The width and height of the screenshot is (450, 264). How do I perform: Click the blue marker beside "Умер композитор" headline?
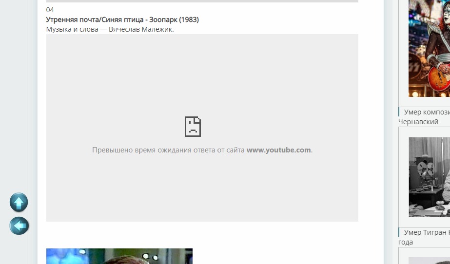[399, 112]
